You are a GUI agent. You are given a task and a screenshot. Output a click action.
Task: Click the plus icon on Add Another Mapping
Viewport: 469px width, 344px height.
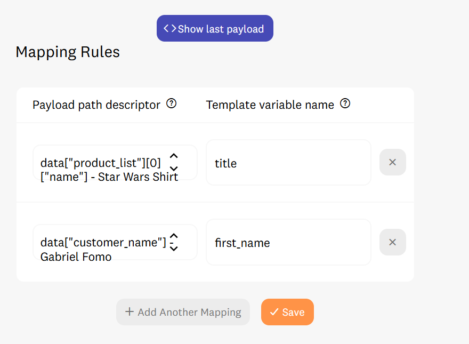pos(130,311)
